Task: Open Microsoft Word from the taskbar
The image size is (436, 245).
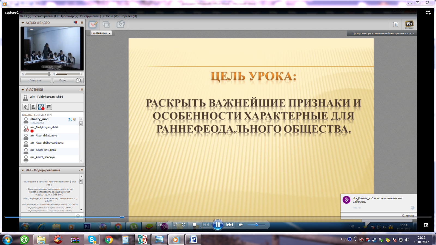Action: [193, 240]
